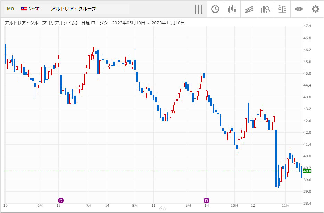
Task: Click the chart date range text
Action: tap(148, 23)
